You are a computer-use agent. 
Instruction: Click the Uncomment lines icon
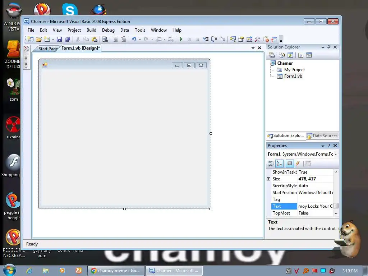tap(124, 39)
